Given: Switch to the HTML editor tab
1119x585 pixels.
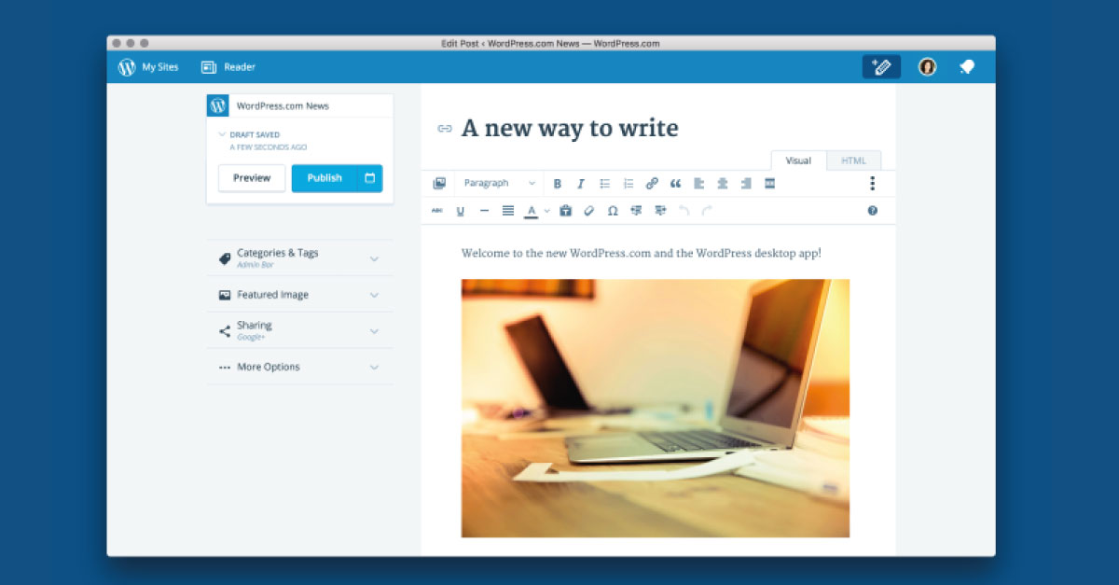Looking at the screenshot, I should coord(853,160).
